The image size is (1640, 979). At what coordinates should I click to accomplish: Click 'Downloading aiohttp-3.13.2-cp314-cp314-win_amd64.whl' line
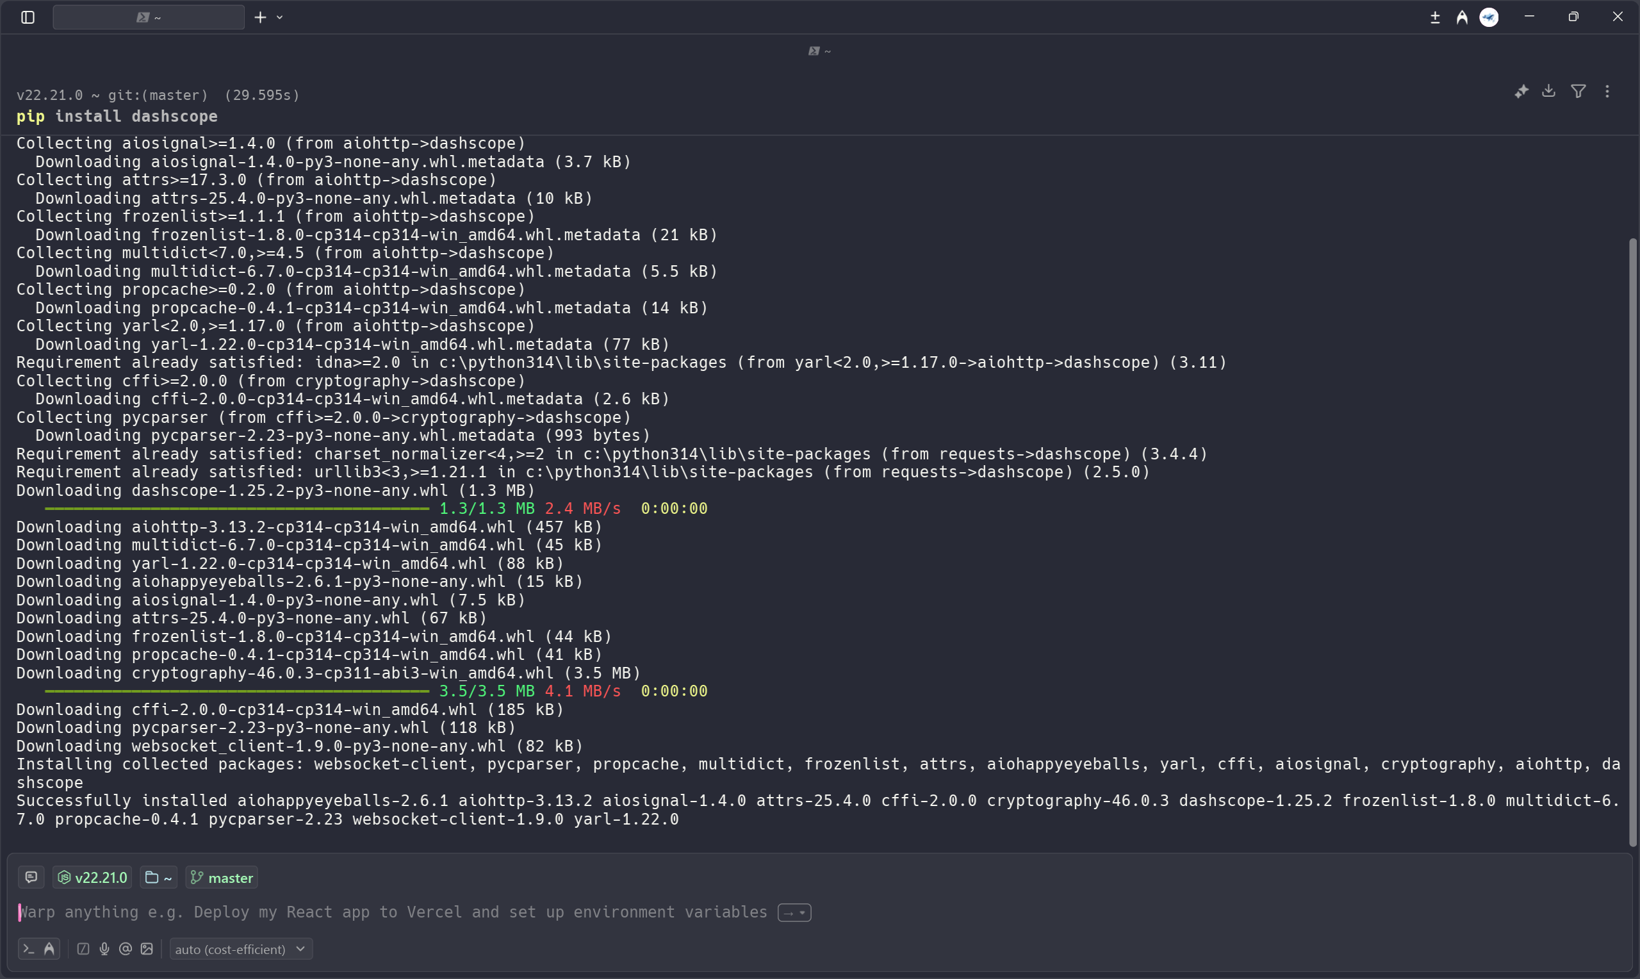(309, 527)
